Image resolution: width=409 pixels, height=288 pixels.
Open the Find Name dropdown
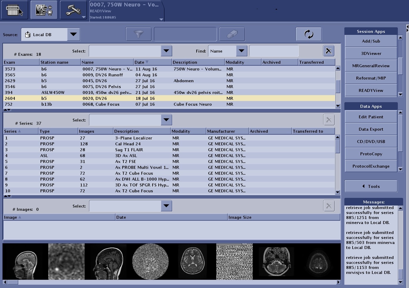[x=241, y=51]
